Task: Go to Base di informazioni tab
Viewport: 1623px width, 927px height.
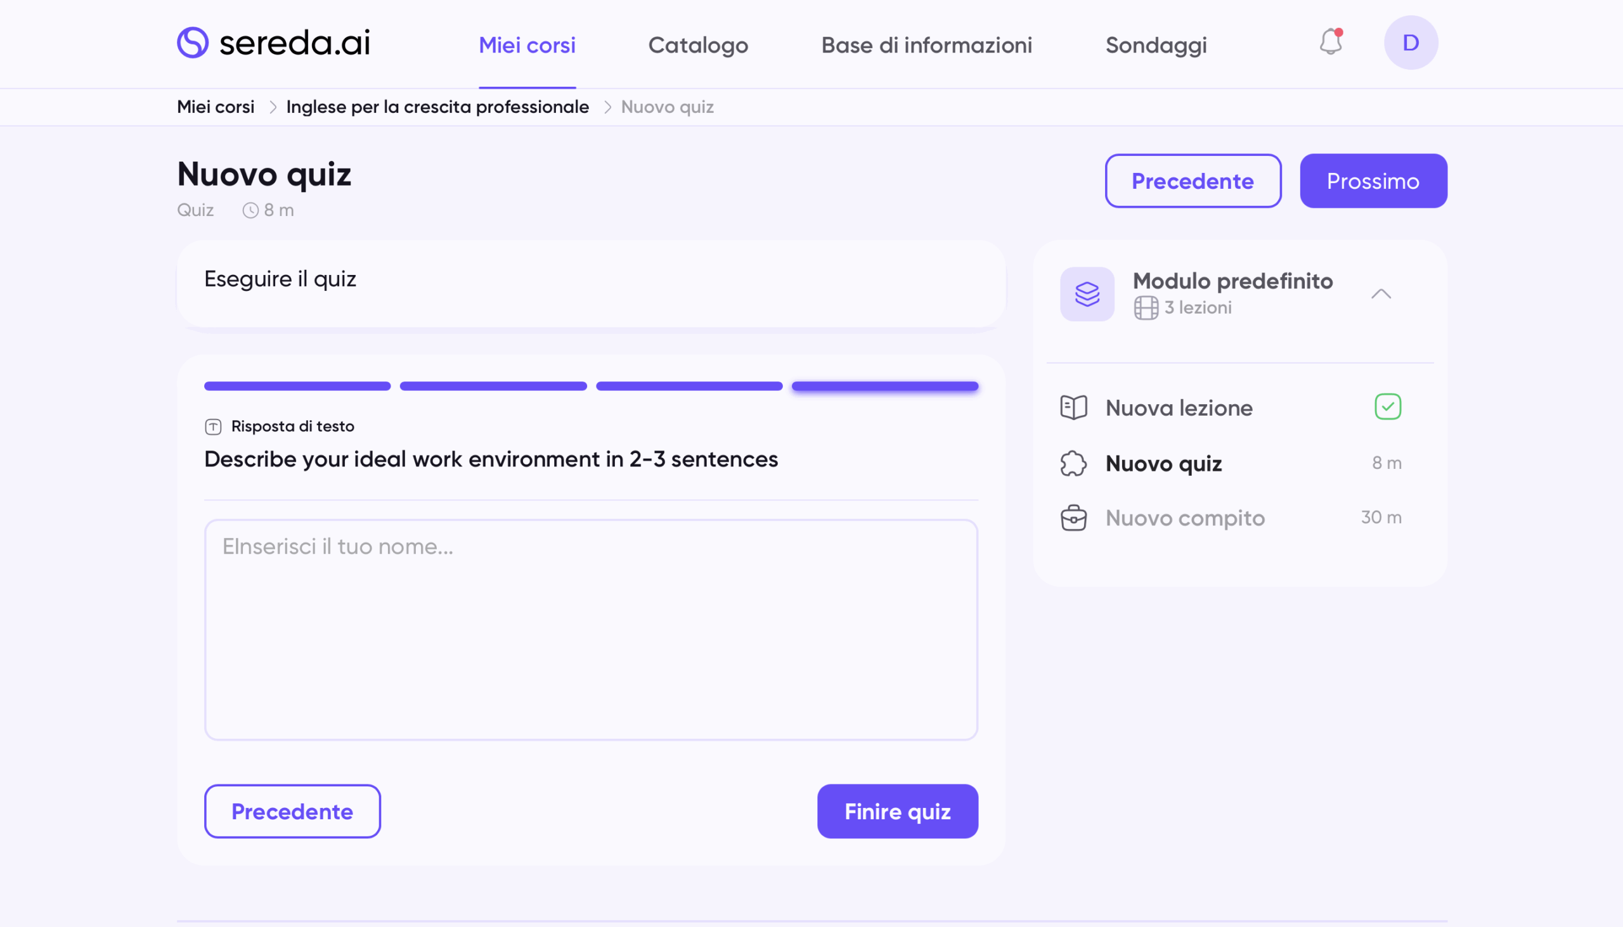Action: pos(926,45)
